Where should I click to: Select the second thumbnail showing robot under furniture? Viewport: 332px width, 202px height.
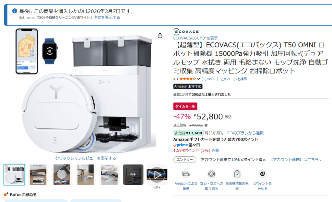[x=38, y=175]
